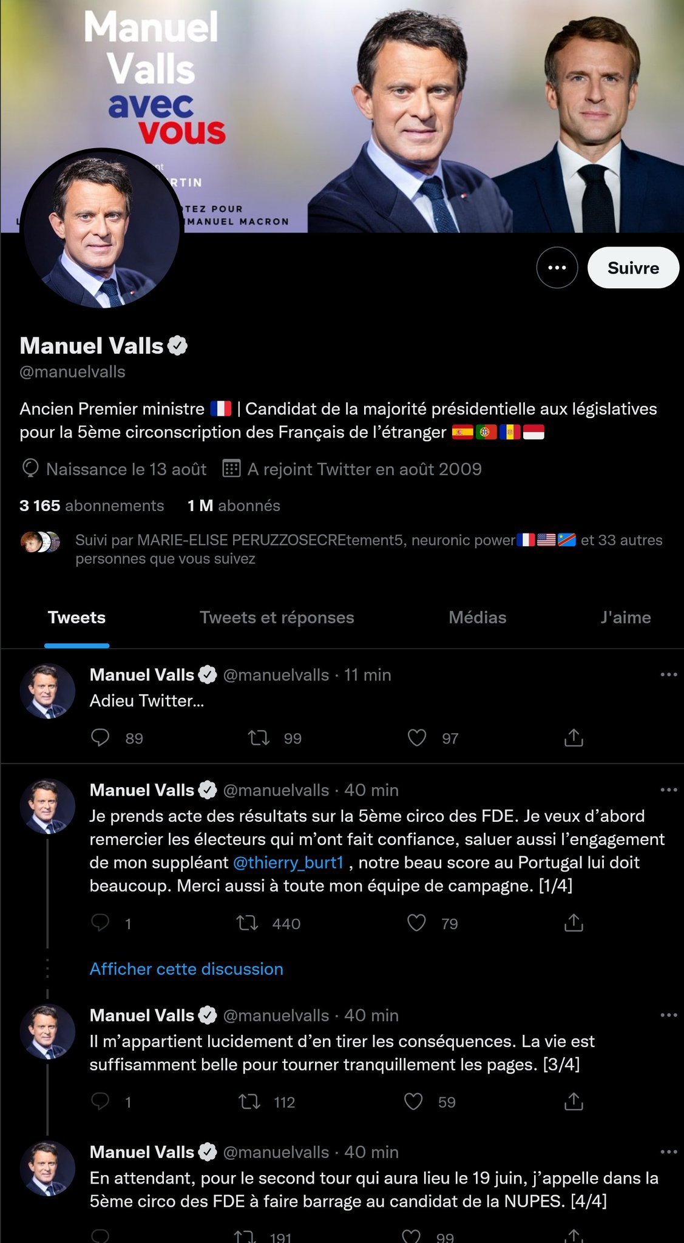Retweet the "Adieu Twitter…" tweet
Screen dimensions: 684x1243
(259, 737)
